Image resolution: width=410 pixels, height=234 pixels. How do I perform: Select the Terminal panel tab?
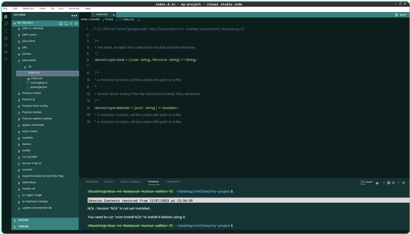(x=153, y=181)
